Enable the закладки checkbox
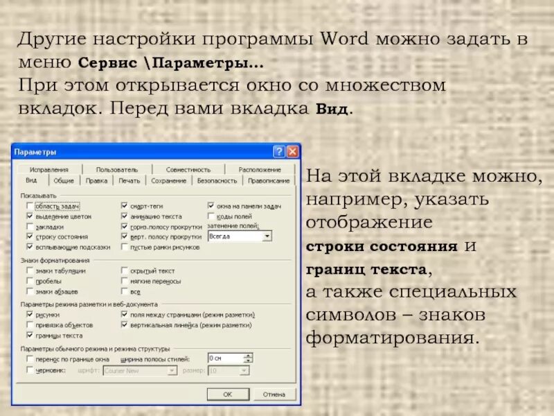The width and height of the screenshot is (554, 416). 30,227
